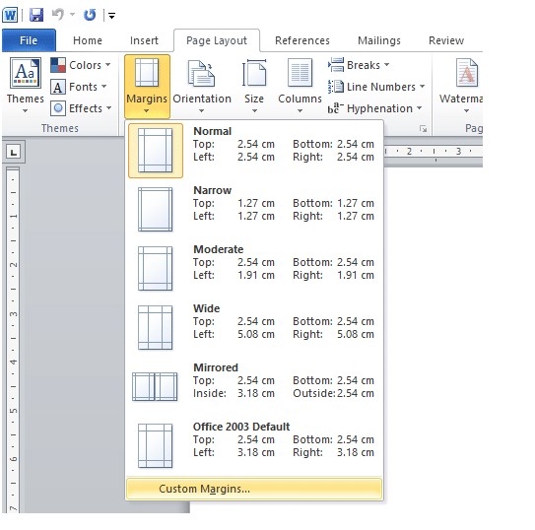Open the theme Colors dropdown
Viewport: 535px width, 530px height.
[81, 65]
